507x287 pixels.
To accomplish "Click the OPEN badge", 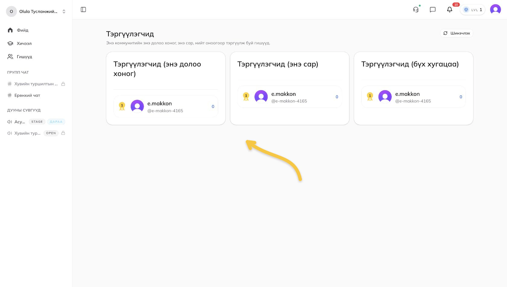I will pos(51,133).
